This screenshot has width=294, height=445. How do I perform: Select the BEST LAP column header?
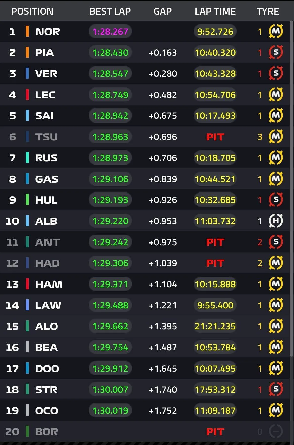110,11
